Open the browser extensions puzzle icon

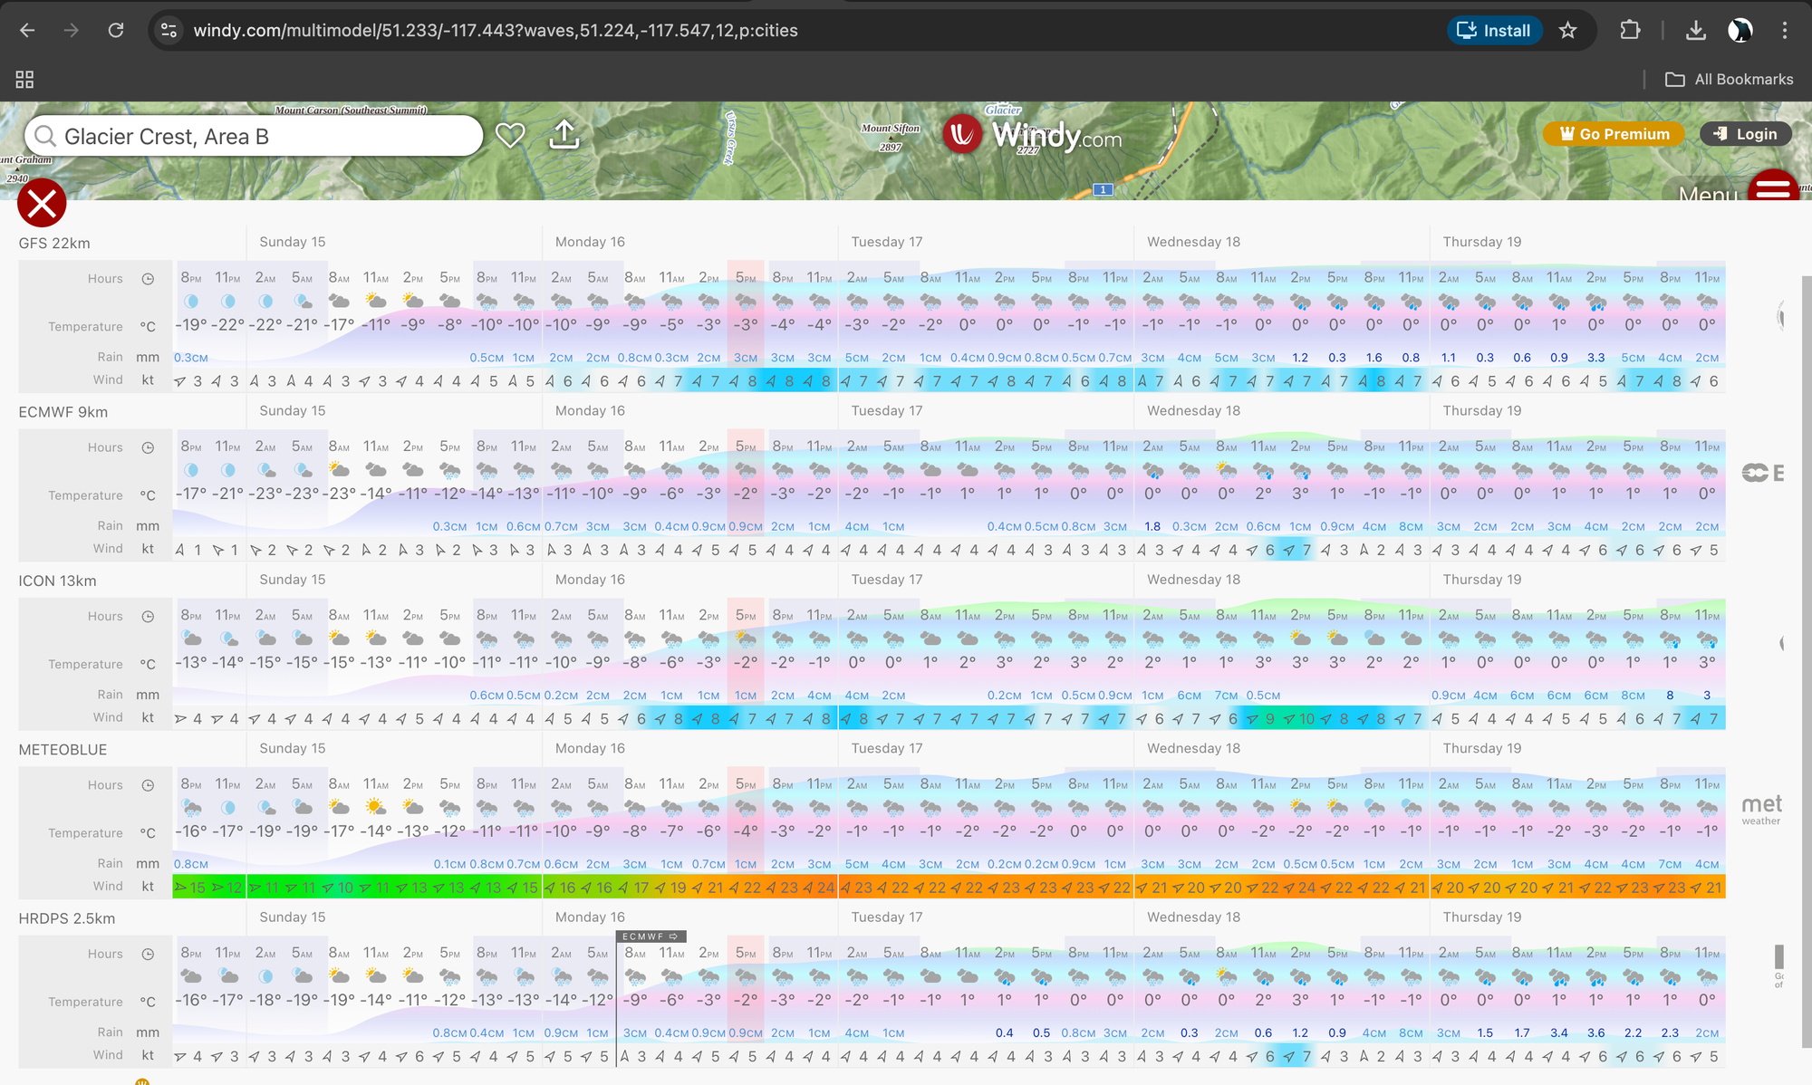(1630, 31)
